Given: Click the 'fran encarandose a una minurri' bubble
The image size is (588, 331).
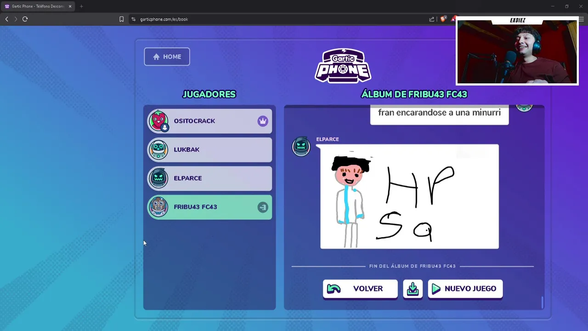Looking at the screenshot, I should click(x=439, y=114).
